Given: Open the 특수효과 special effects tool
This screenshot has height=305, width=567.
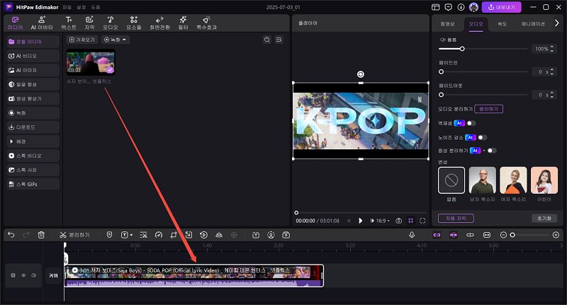Looking at the screenshot, I should pyautogui.click(x=206, y=23).
